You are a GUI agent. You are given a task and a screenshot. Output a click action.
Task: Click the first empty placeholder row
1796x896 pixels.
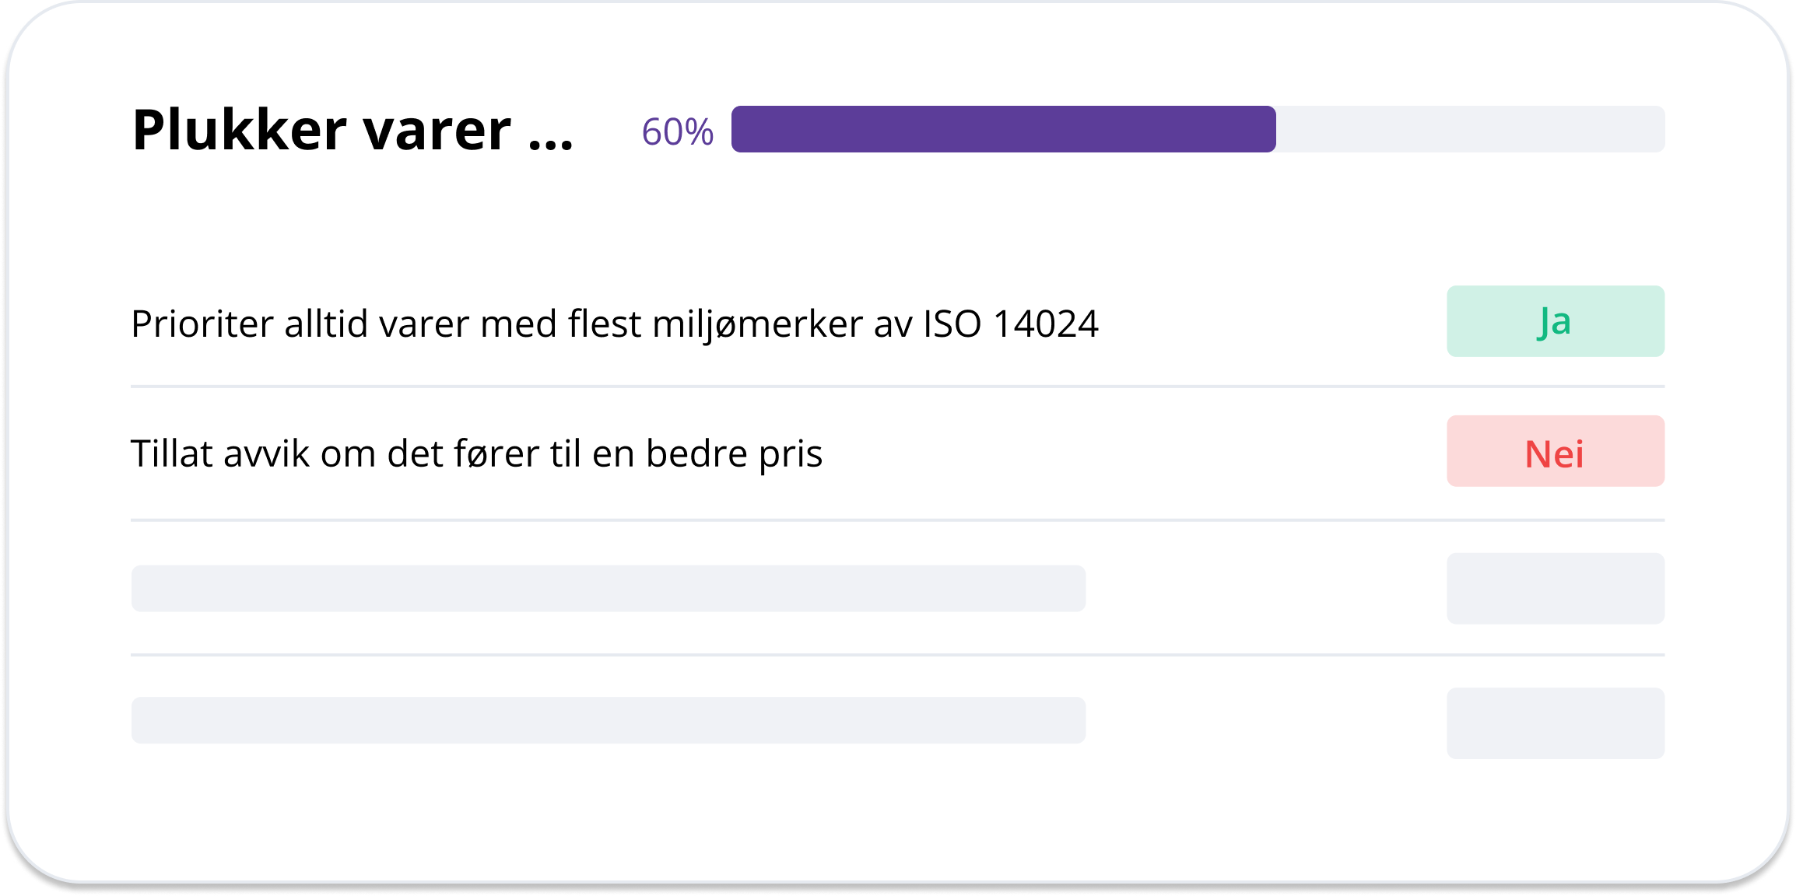[x=609, y=589]
